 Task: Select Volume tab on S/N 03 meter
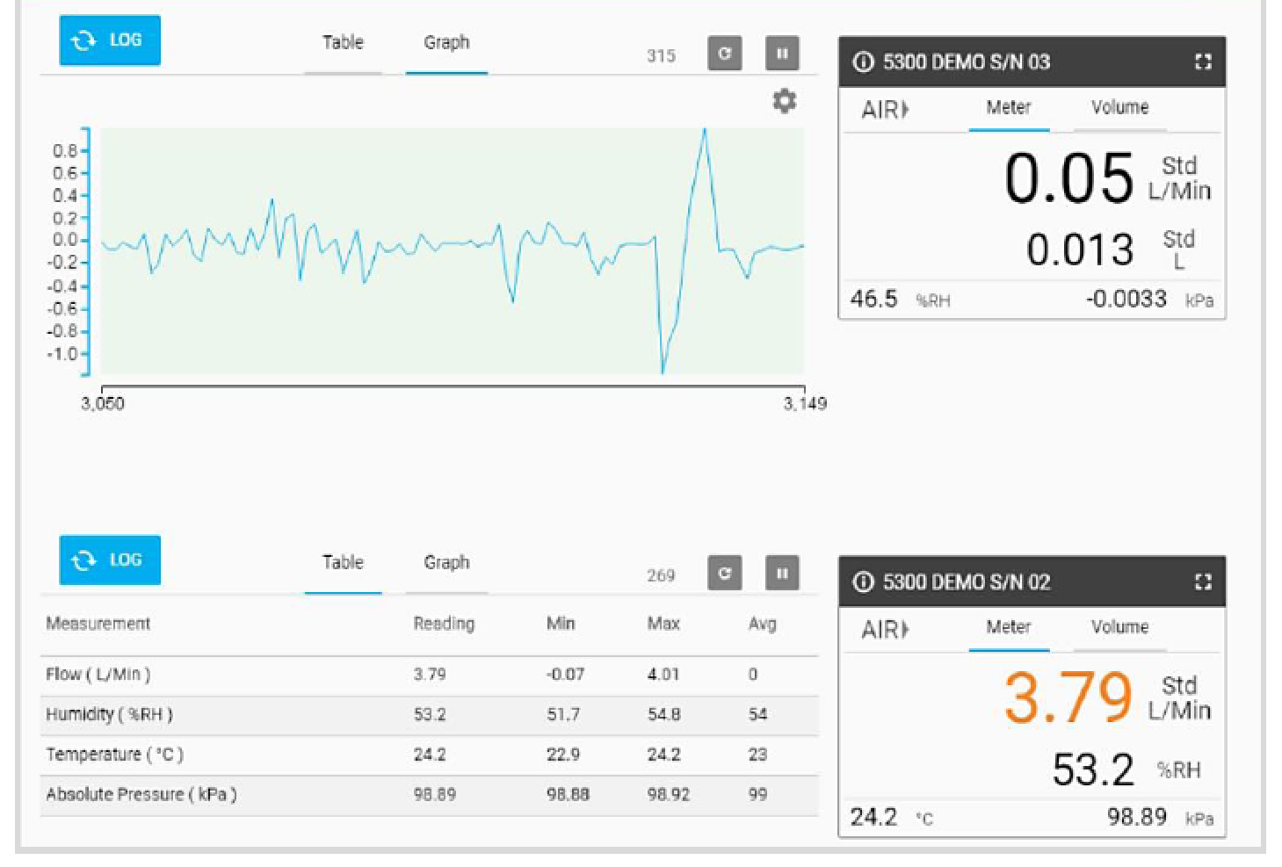(x=1119, y=108)
